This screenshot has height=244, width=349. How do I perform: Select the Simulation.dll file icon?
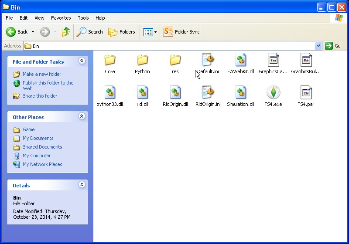coord(241,92)
